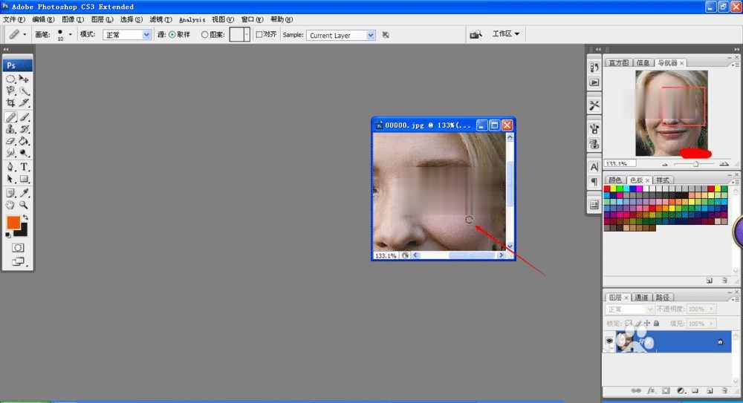Select the Crop tool
The height and width of the screenshot is (403, 743).
(x=10, y=103)
